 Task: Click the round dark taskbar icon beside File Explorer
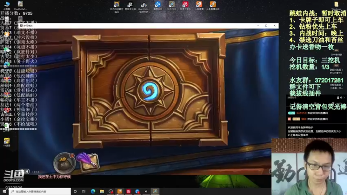(x=111, y=191)
